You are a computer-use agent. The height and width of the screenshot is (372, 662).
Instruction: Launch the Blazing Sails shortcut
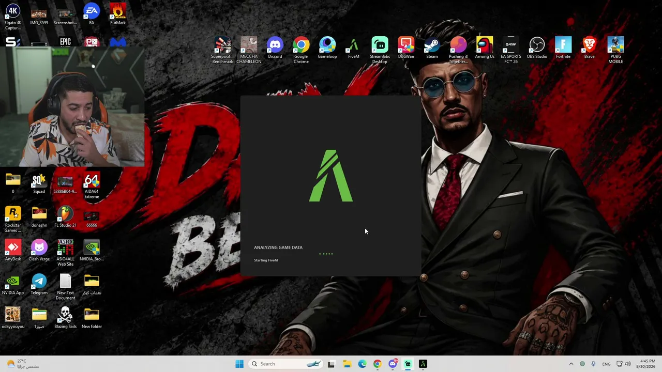[x=65, y=318]
